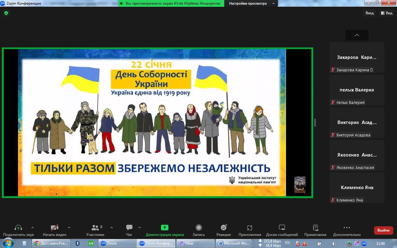Click the green encryption shield icon
The height and width of the screenshot is (248, 397).
pos(6,13)
